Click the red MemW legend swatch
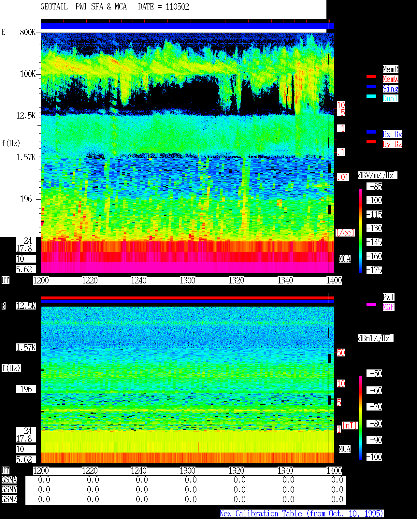 pyautogui.click(x=371, y=77)
